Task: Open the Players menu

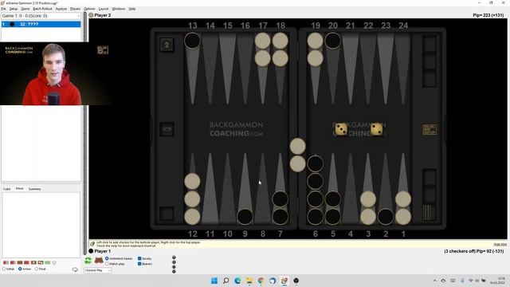Action: pos(75,9)
